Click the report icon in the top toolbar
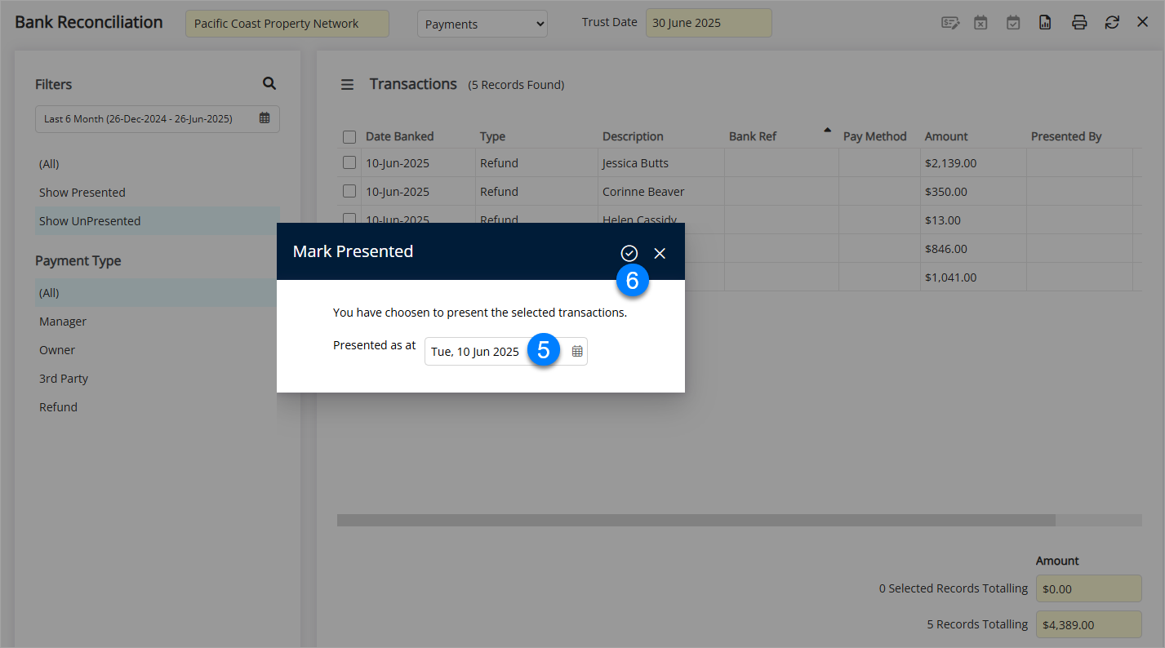Viewport: 1165px width, 648px height. coord(1045,23)
